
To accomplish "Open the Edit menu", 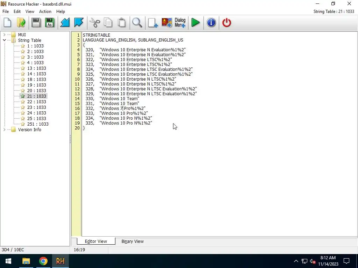I will coord(17,12).
